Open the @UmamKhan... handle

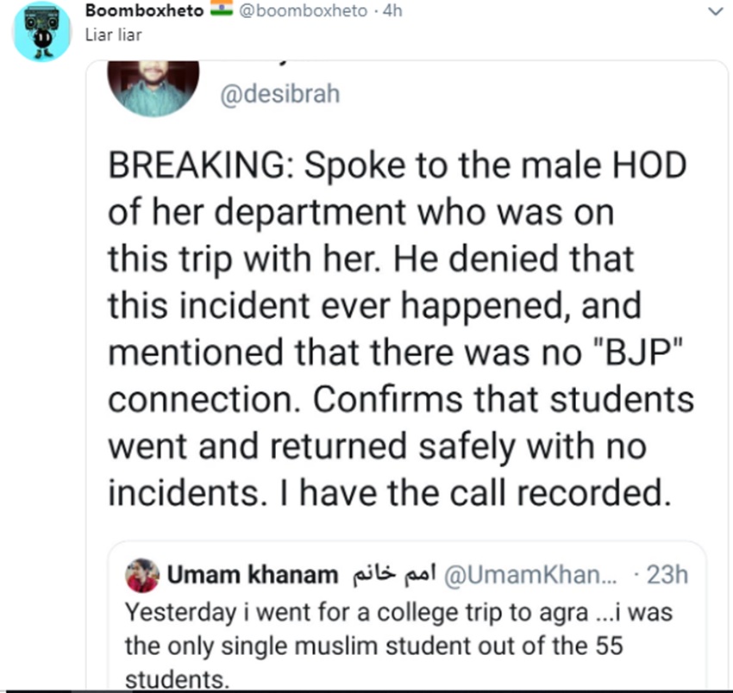click(x=517, y=574)
